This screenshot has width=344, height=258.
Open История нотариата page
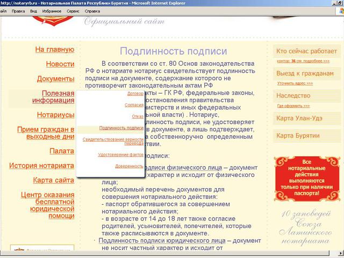click(x=42, y=166)
